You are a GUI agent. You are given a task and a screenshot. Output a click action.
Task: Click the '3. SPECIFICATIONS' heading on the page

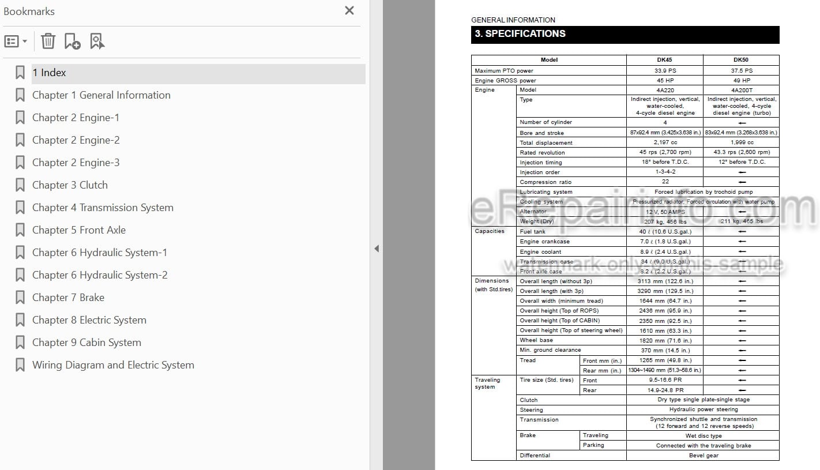520,34
